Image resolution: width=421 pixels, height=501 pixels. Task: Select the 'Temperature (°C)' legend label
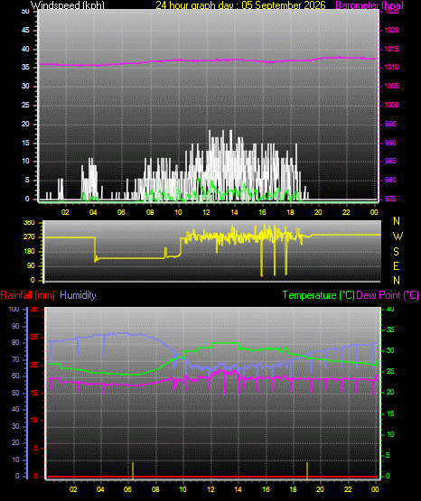tap(318, 295)
